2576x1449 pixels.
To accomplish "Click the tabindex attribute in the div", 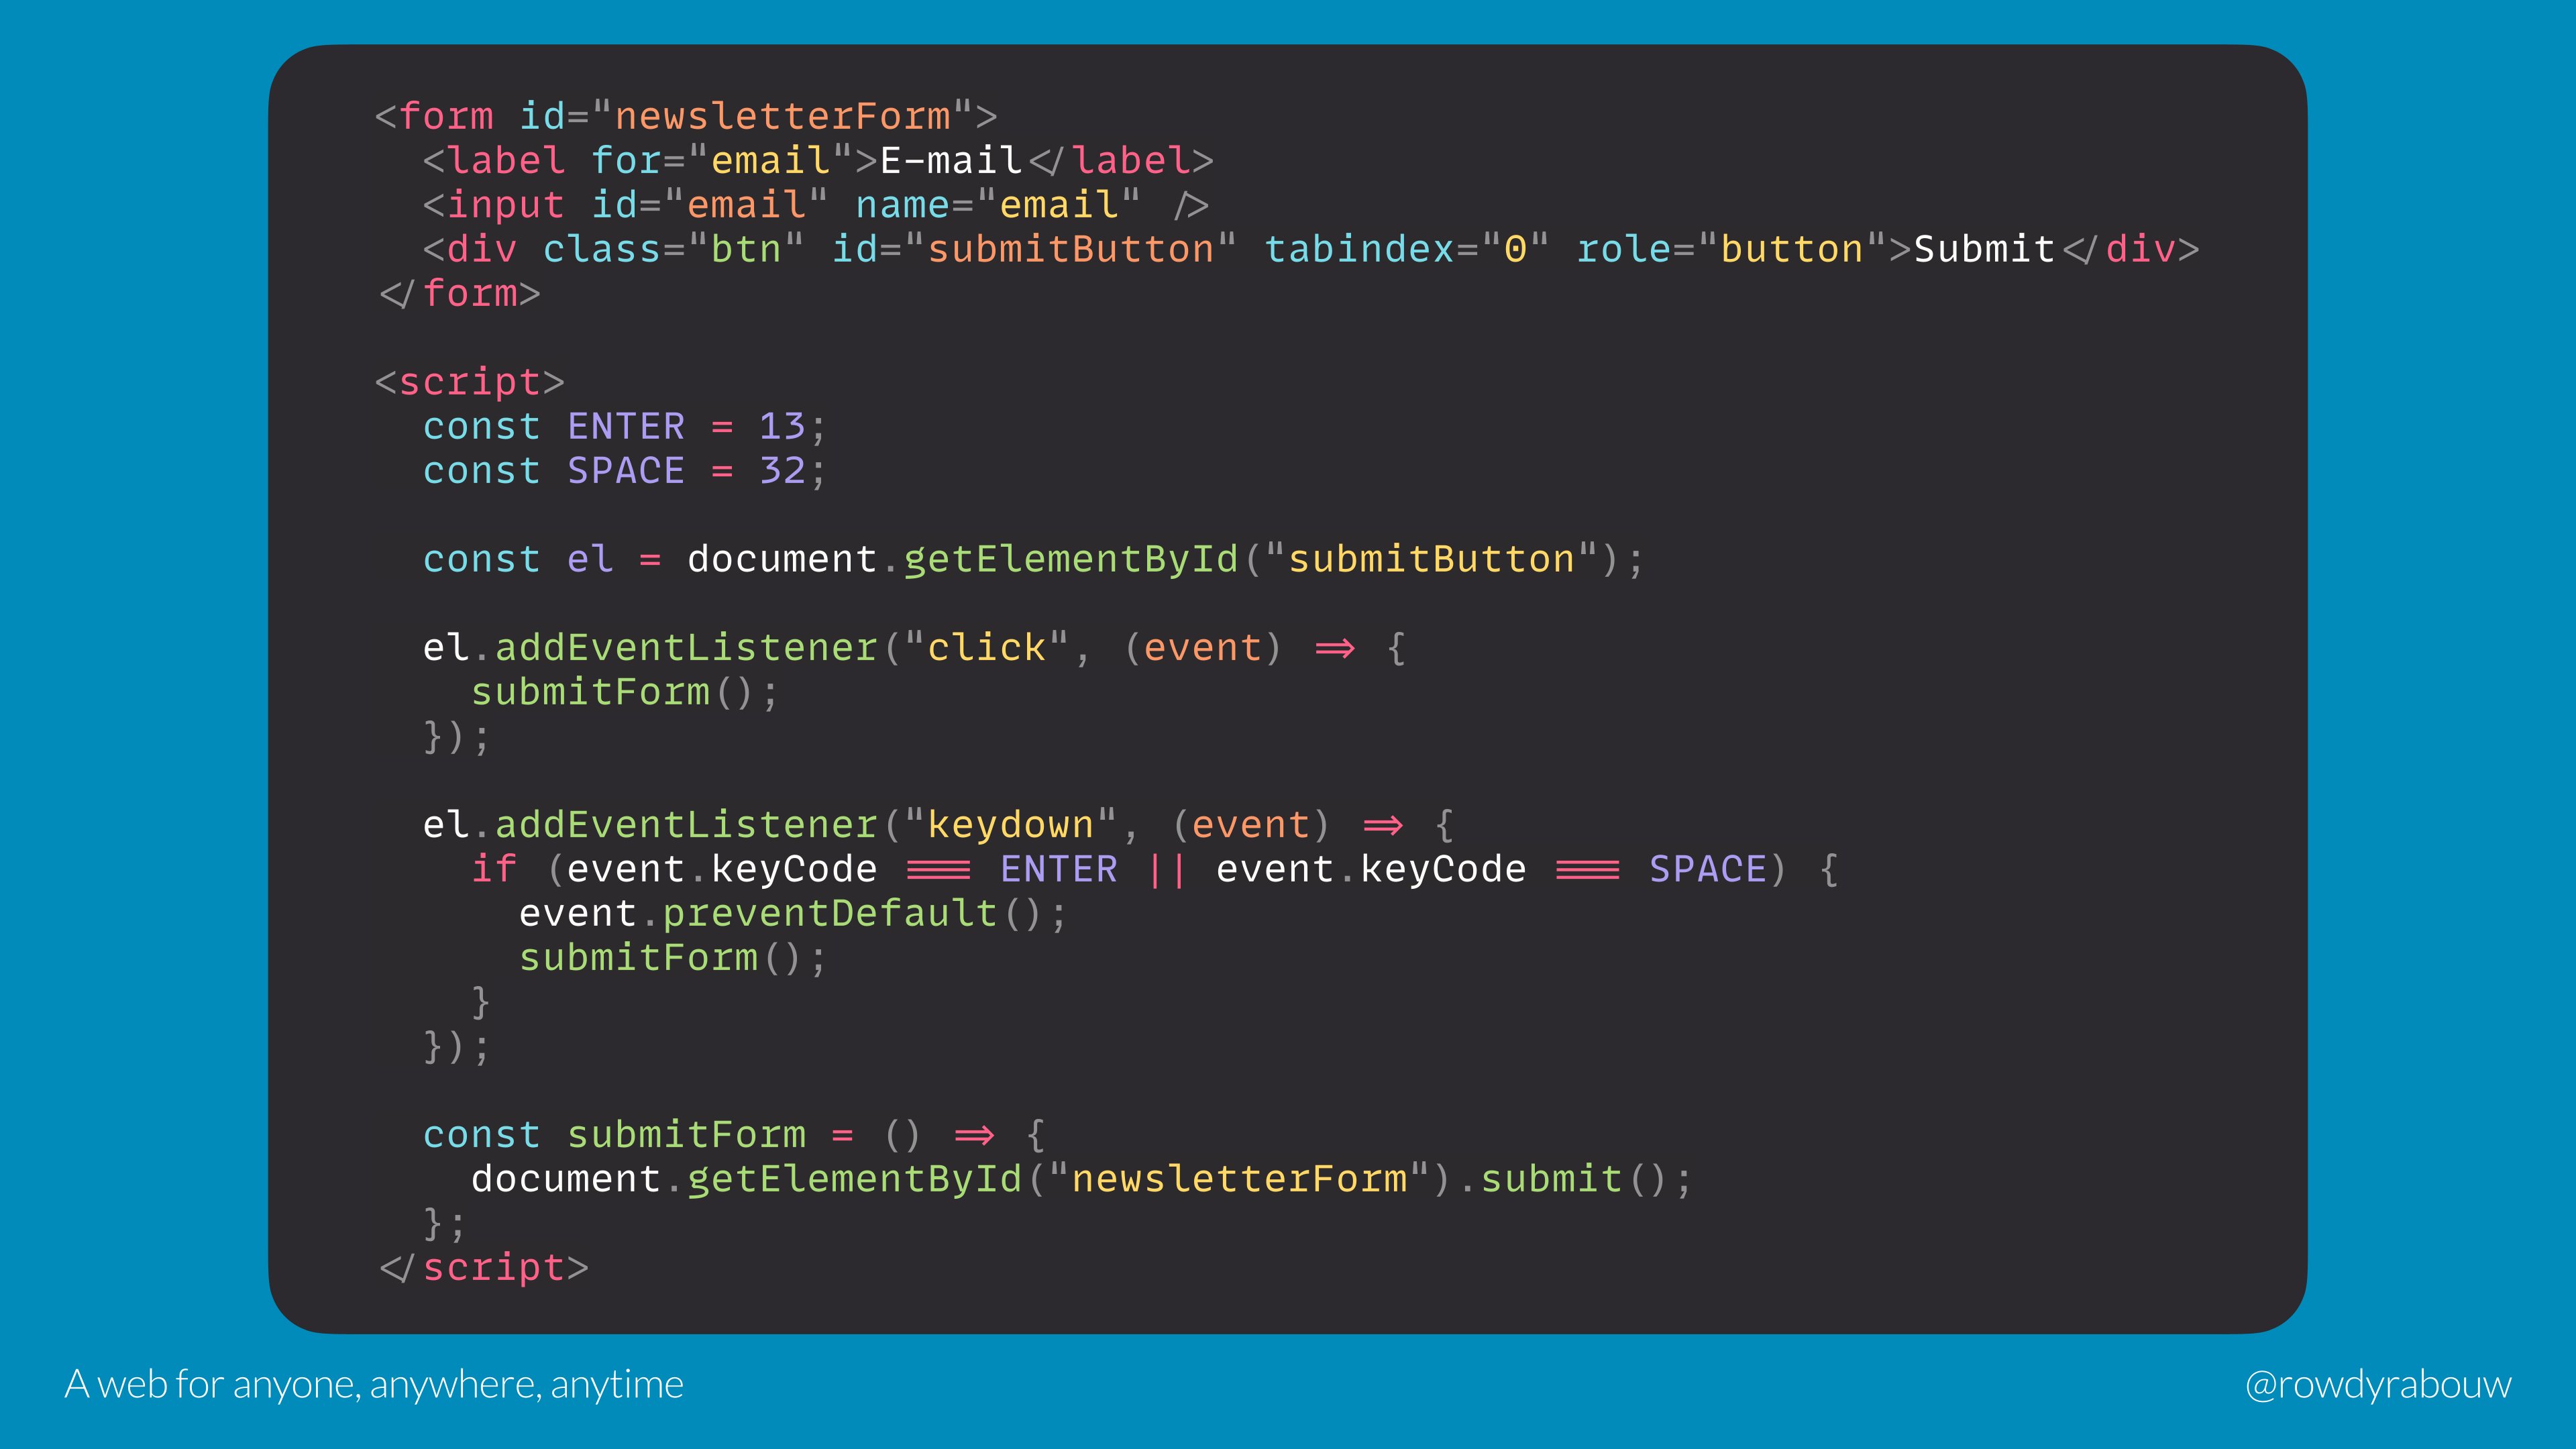I will [1406, 249].
